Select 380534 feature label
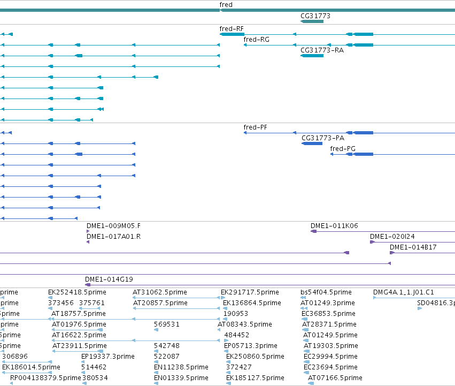 click(x=95, y=378)
